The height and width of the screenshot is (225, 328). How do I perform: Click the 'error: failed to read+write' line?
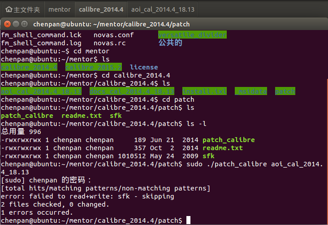pyautogui.click(x=87, y=196)
